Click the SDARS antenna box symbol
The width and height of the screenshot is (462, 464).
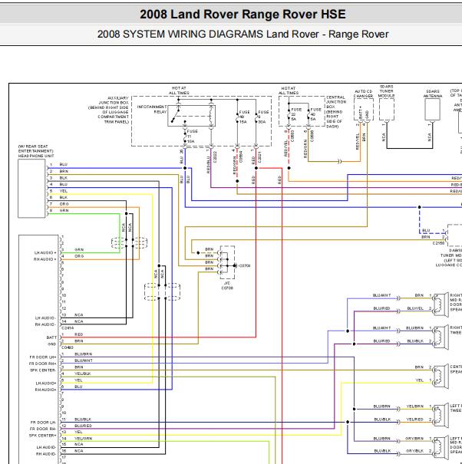tap(432, 109)
